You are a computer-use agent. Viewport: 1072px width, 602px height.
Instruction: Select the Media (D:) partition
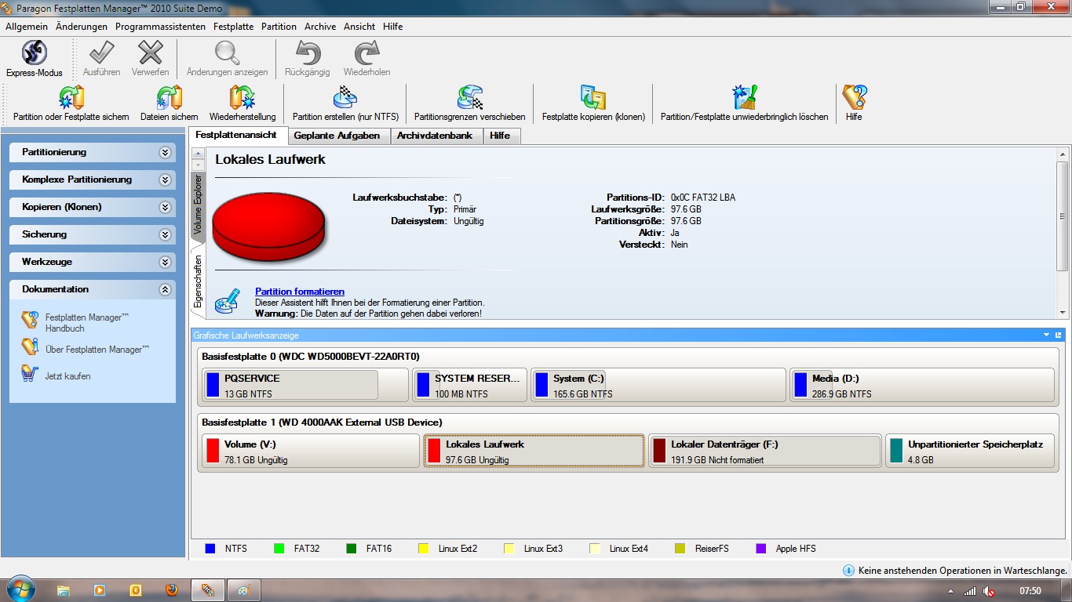click(x=921, y=386)
